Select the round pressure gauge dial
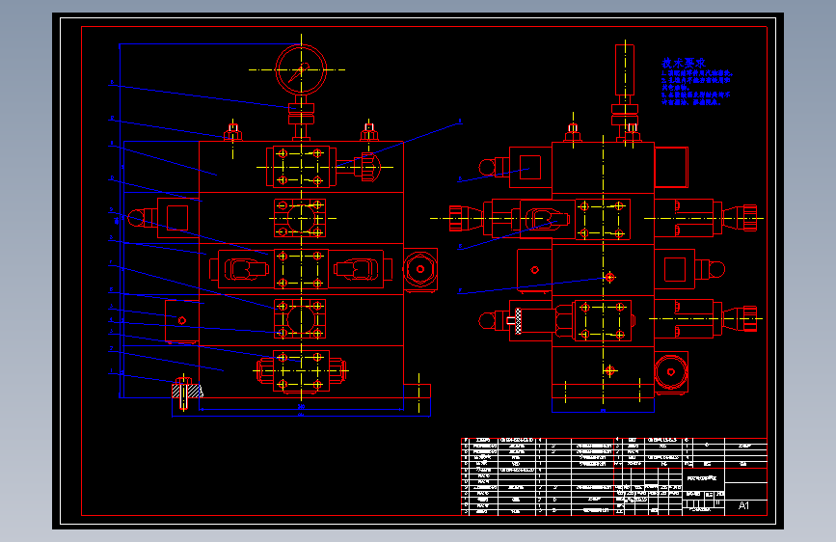The image size is (836, 542). click(301, 69)
